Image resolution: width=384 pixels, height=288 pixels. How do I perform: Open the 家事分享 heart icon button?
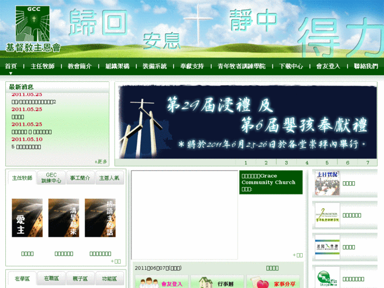(x=273, y=282)
